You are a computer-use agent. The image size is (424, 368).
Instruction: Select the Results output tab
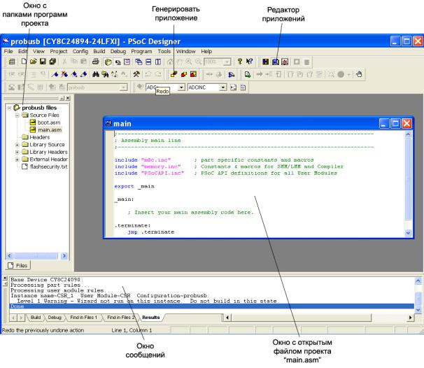(x=151, y=318)
